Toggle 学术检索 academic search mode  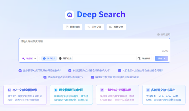[x=49, y=58]
